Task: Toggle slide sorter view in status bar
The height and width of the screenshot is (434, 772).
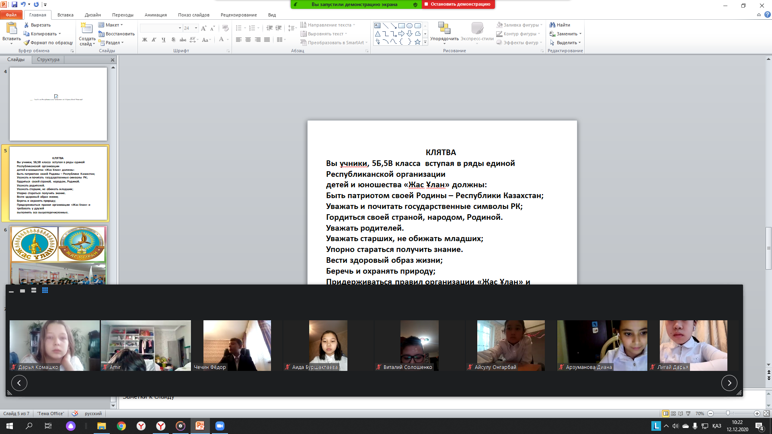Action: 673,414
